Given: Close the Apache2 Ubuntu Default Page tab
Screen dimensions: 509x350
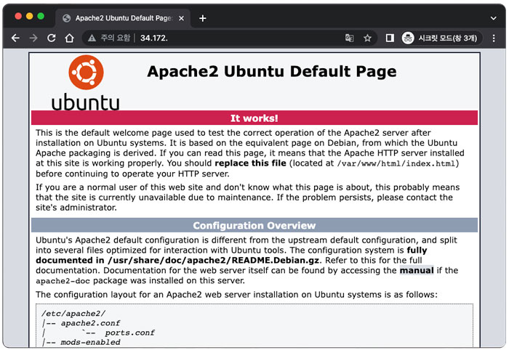Looking at the screenshot, I should (182, 18).
